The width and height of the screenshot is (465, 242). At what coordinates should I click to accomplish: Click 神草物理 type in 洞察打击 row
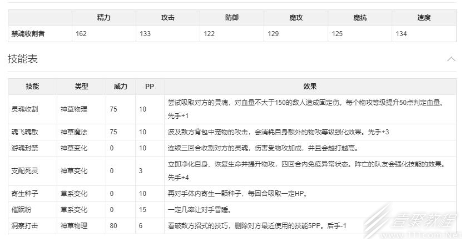[x=74, y=226]
